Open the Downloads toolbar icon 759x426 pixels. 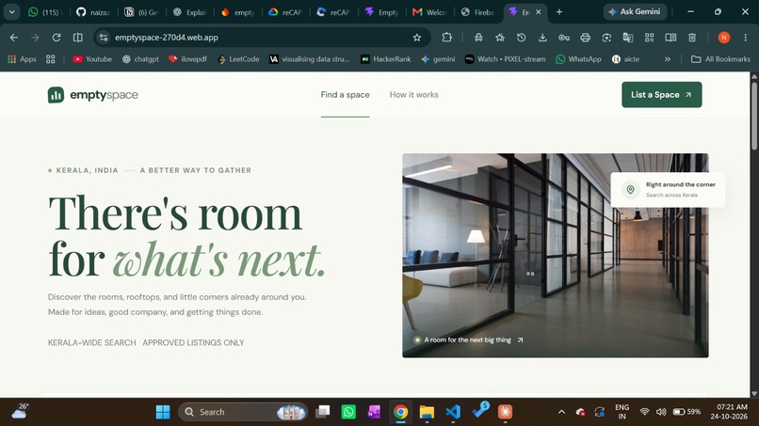[x=542, y=38]
